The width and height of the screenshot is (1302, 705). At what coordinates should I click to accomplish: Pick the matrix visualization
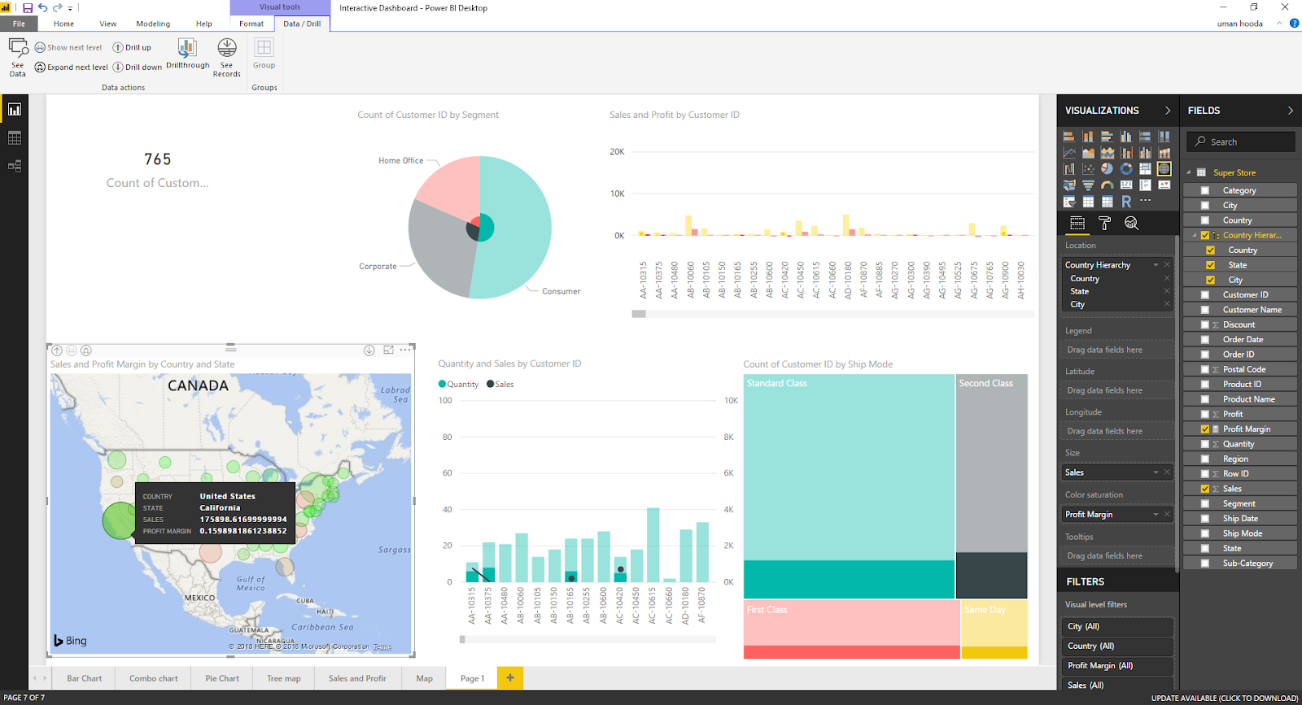(x=1108, y=202)
